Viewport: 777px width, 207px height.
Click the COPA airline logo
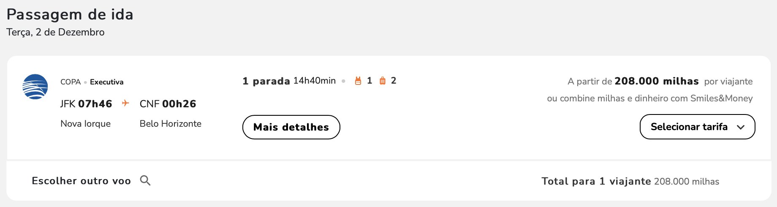point(35,87)
